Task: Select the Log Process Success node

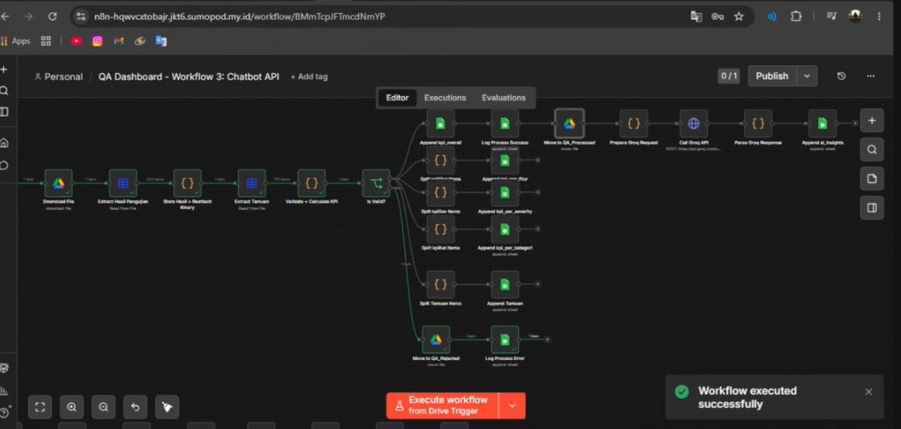Action: coord(505,123)
